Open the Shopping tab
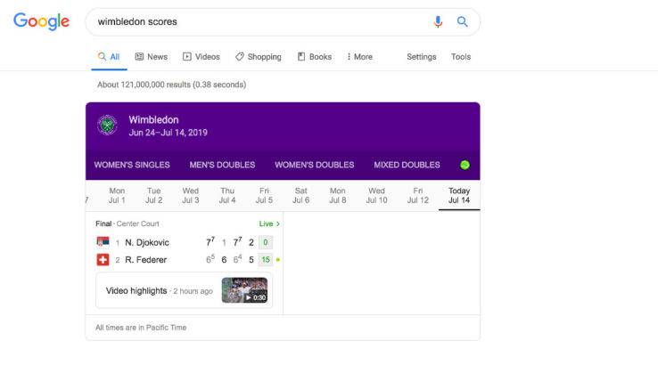658x365 pixels. tap(258, 57)
